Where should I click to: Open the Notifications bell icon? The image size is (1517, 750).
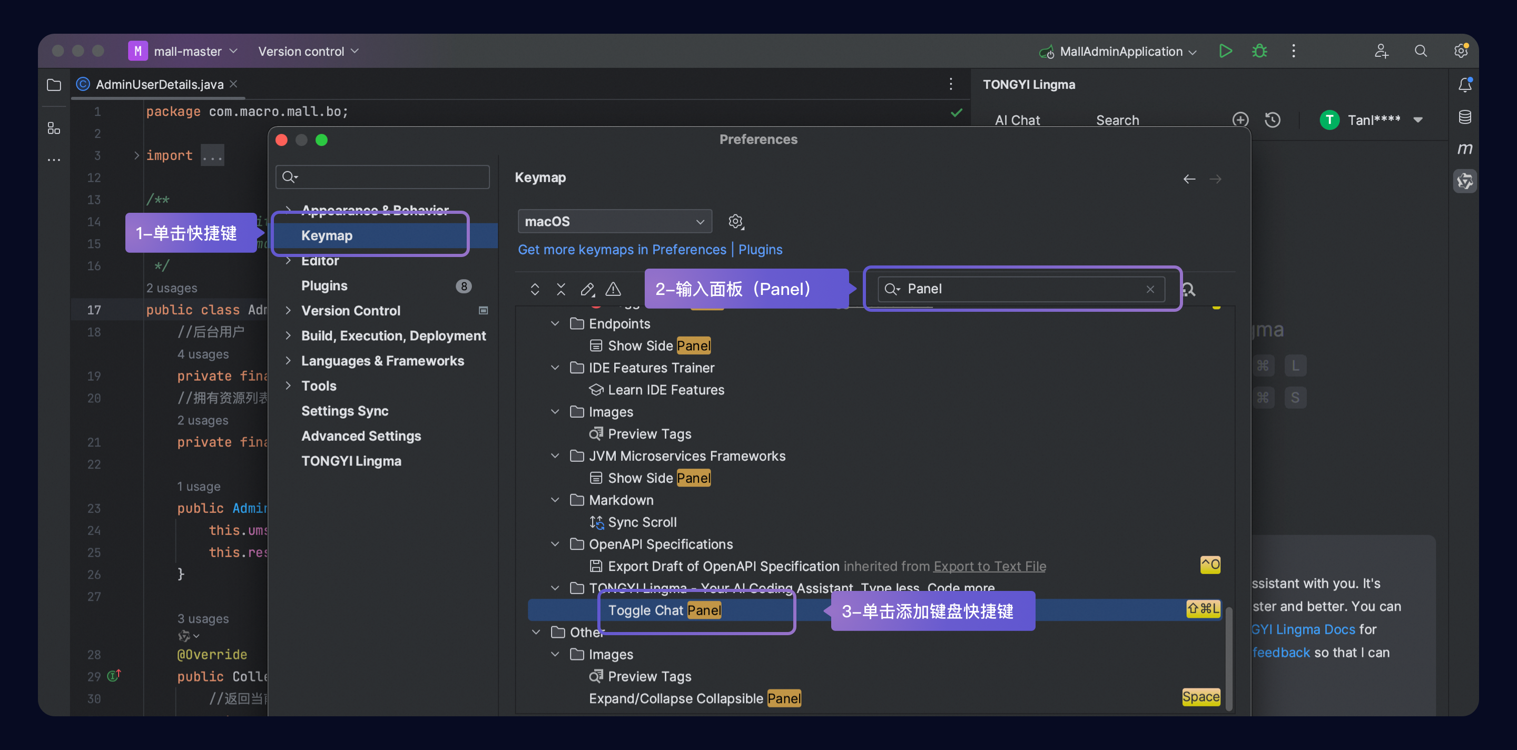(x=1464, y=85)
